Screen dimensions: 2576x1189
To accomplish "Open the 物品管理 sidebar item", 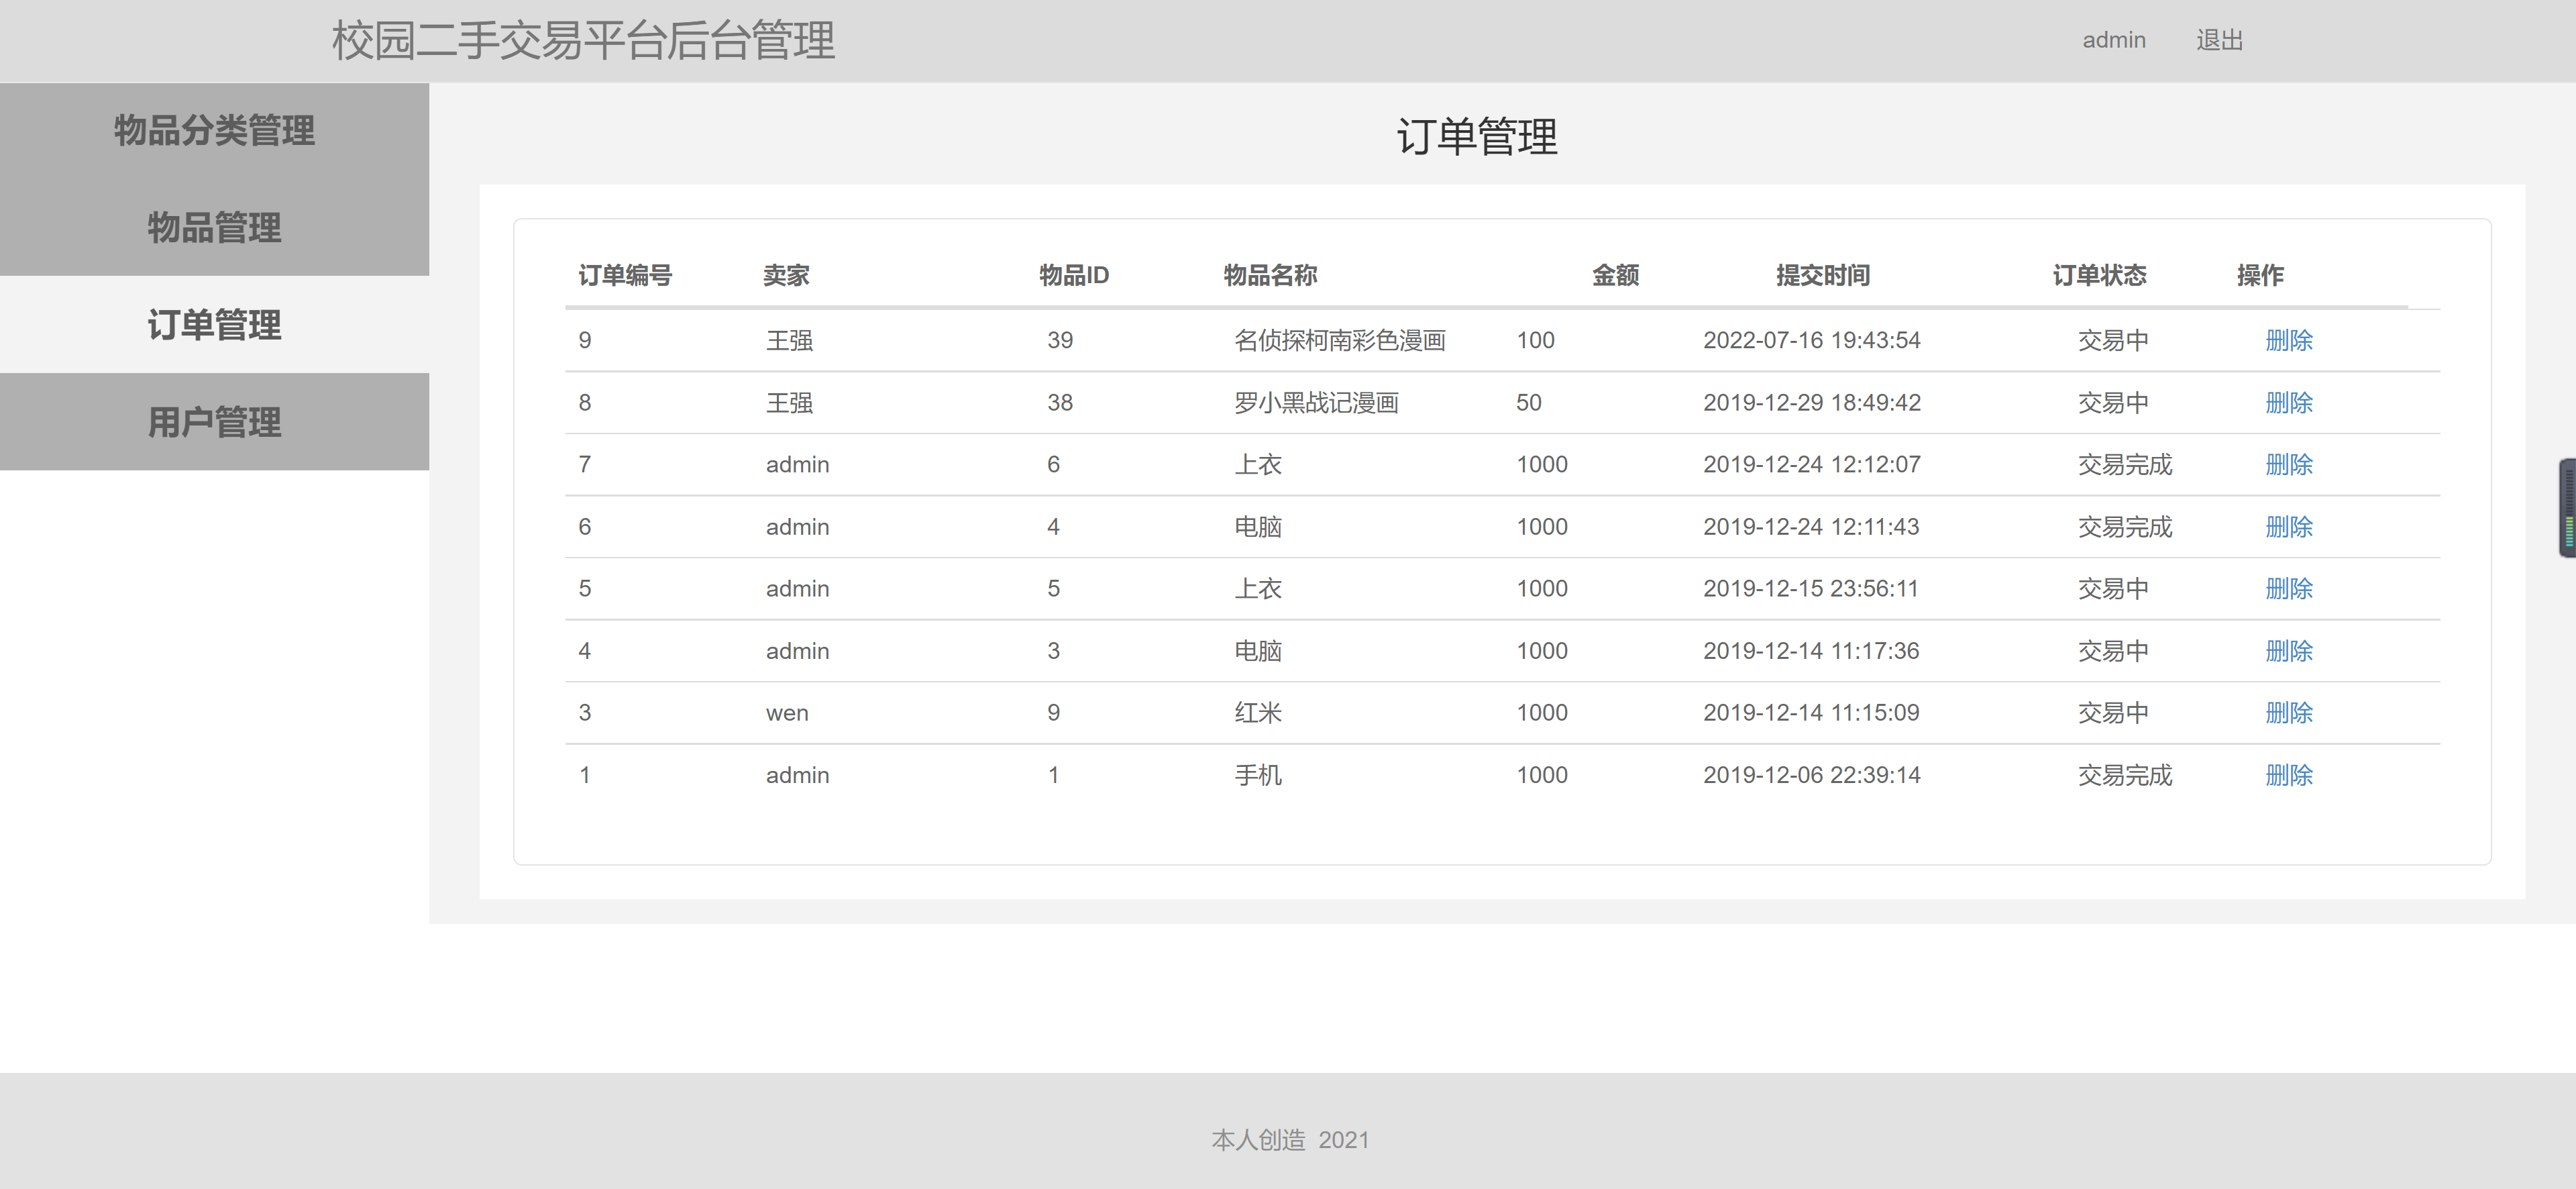I will (214, 228).
